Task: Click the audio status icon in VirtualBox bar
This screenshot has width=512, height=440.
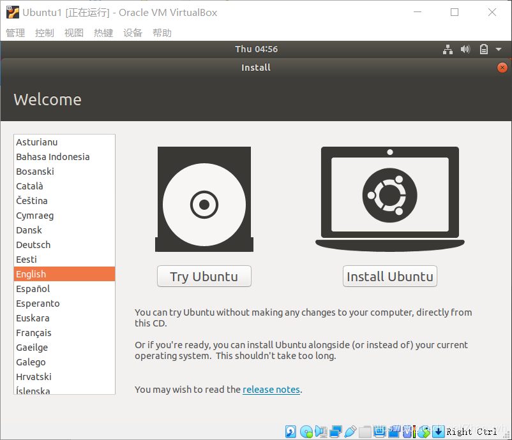Action: 321,432
